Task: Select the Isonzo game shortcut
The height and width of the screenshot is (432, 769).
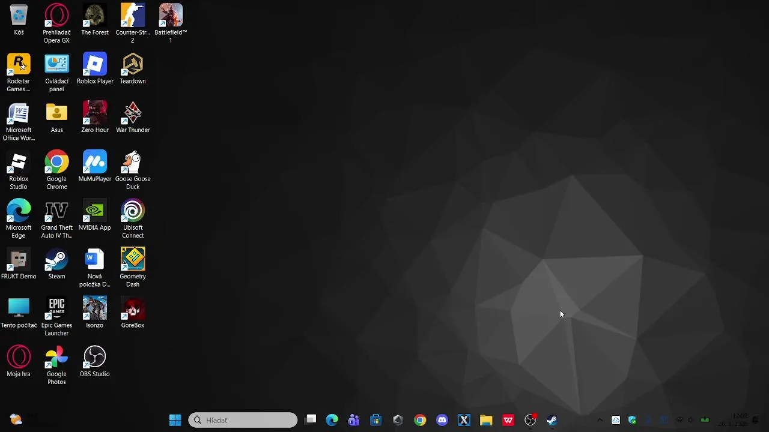Action: click(x=95, y=313)
